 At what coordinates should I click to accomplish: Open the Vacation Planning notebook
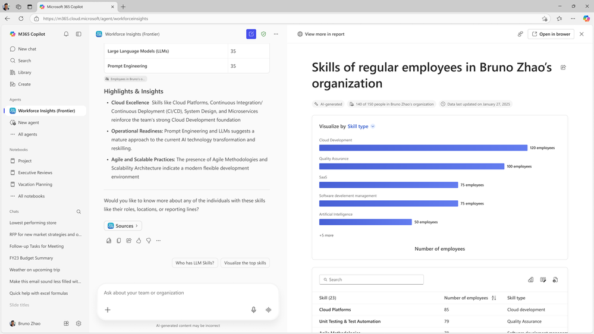pyautogui.click(x=35, y=184)
